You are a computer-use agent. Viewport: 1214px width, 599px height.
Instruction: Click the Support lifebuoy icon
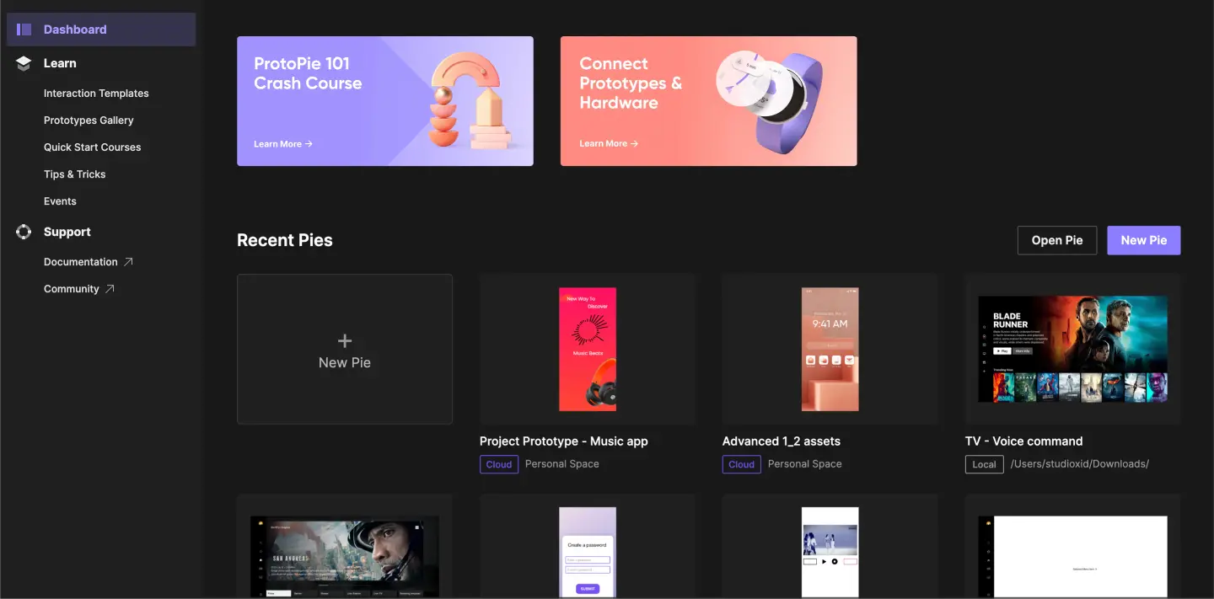pos(24,232)
